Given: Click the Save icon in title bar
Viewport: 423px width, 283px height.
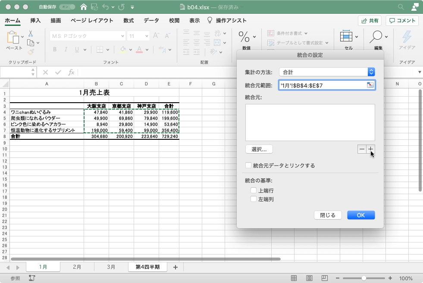Looking at the screenshot, I should pyautogui.click(x=94, y=7).
